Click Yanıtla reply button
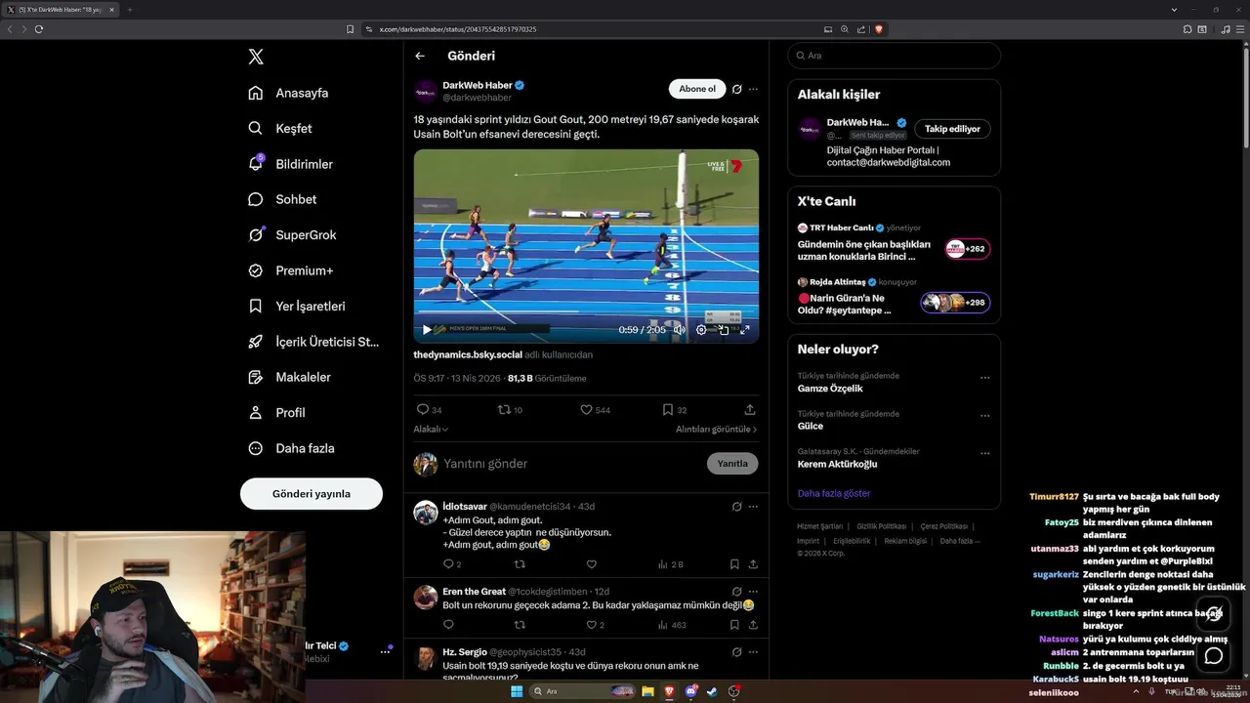 tap(732, 464)
